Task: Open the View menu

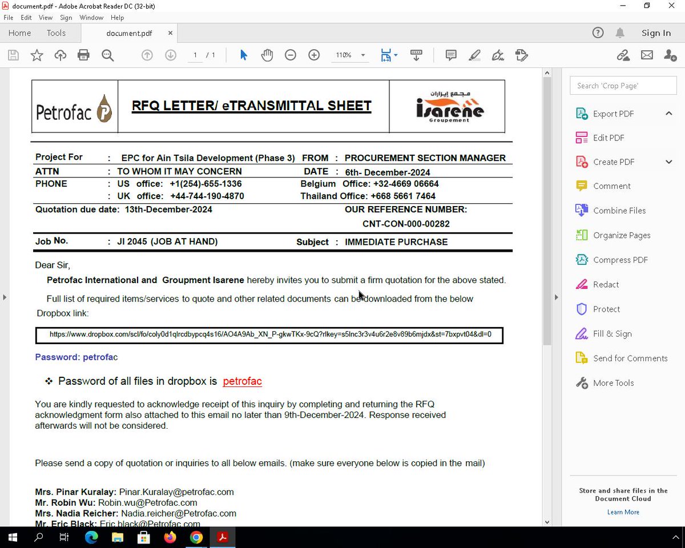Action: pos(46,18)
